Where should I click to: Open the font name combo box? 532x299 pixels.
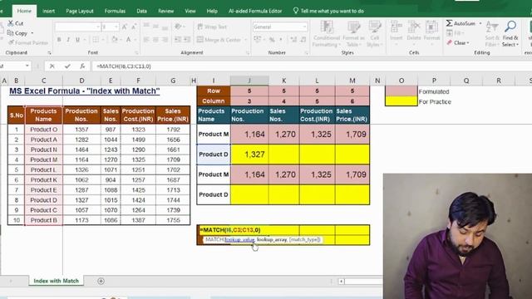77,27
